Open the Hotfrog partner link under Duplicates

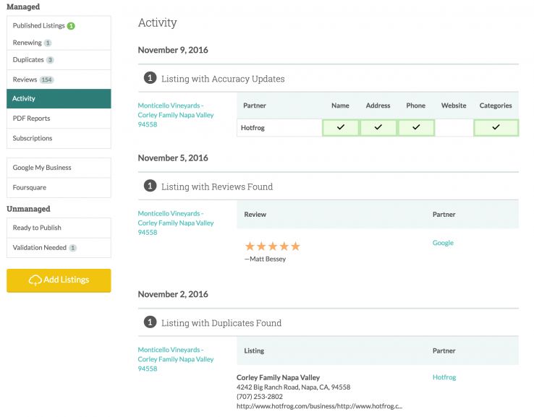[444, 377]
